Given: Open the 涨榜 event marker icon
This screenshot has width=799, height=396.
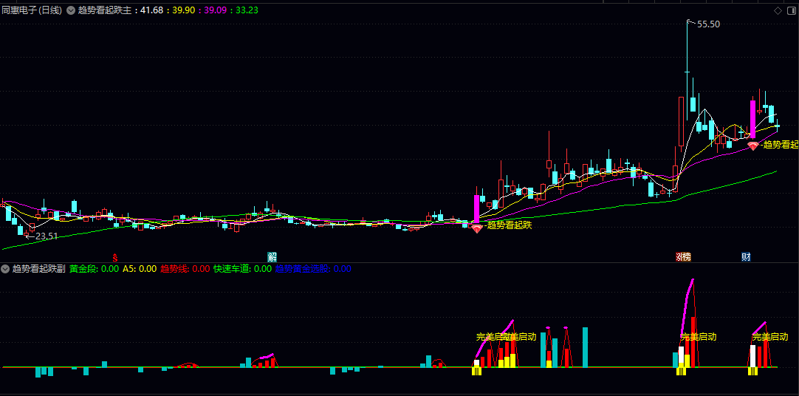Looking at the screenshot, I should click(x=683, y=256).
